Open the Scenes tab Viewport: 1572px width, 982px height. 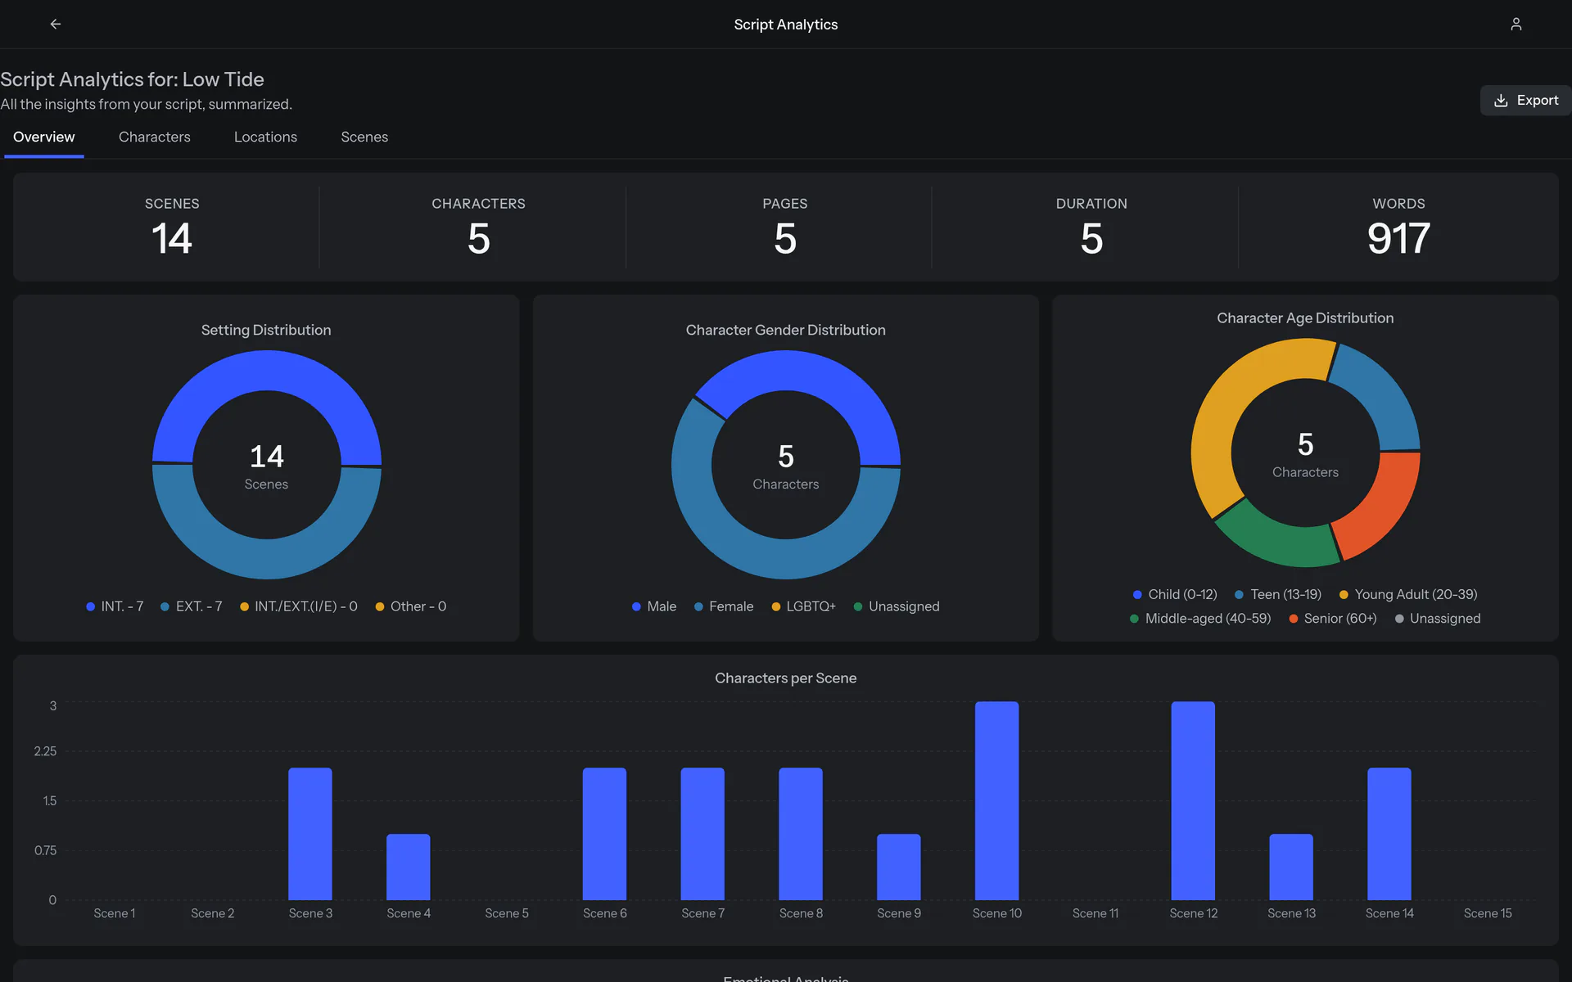click(364, 137)
